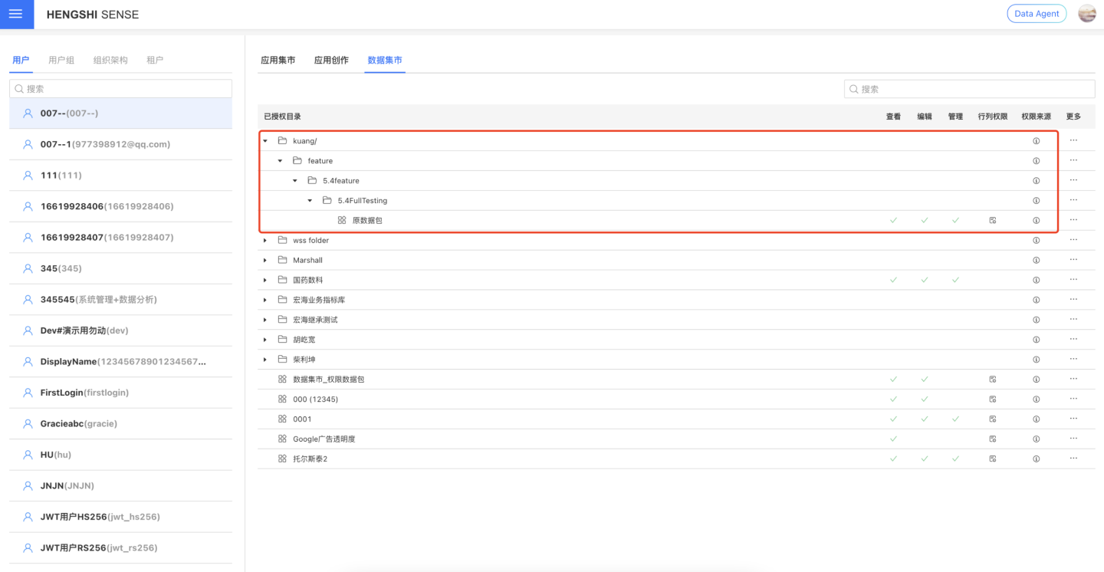Open more options for the Marshall folder
The width and height of the screenshot is (1104, 572).
(1073, 260)
